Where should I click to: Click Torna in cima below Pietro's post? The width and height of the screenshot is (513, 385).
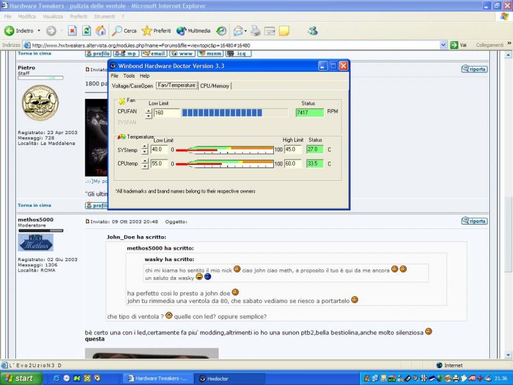pos(35,205)
